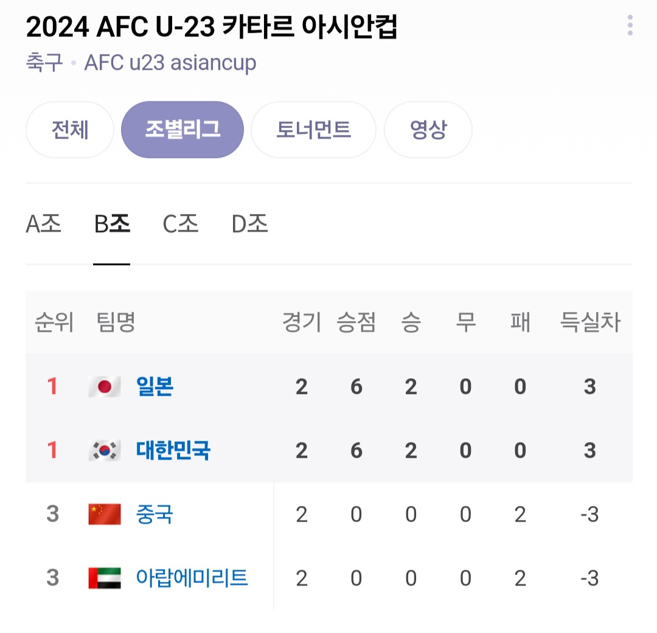Select the 조별리그 tab
The height and width of the screenshot is (633, 657).
(x=182, y=130)
